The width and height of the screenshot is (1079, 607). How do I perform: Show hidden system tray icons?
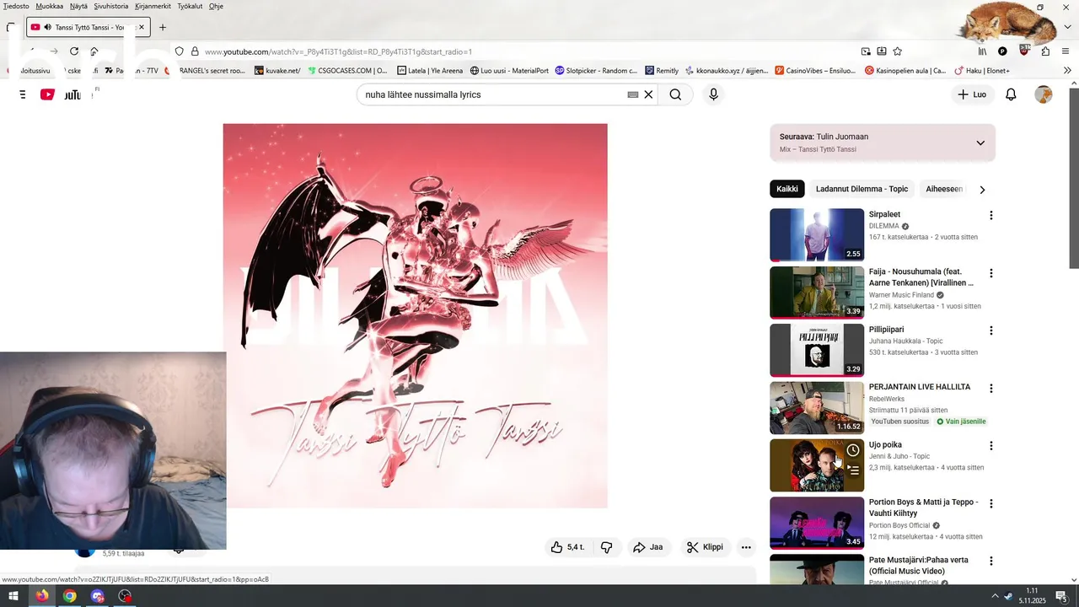pyautogui.click(x=995, y=596)
